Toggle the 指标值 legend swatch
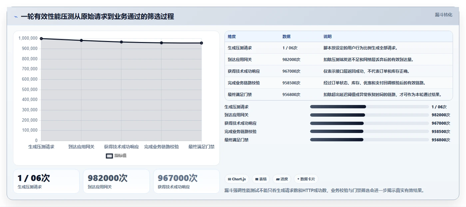Viewport: 466px width, 207px height. (109, 156)
